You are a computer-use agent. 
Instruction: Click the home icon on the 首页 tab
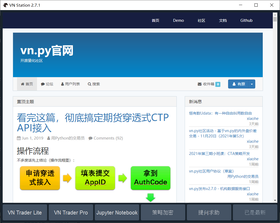pyautogui.click(x=23, y=84)
